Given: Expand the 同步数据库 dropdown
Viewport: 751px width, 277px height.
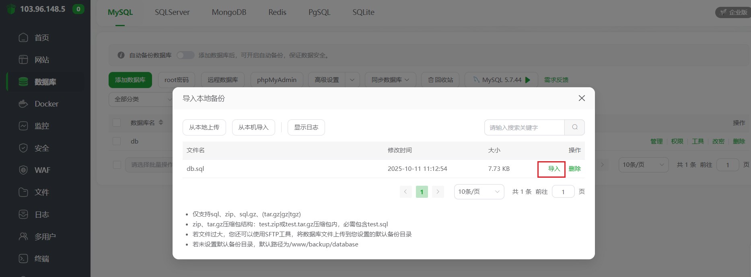Looking at the screenshot, I should click(390, 80).
